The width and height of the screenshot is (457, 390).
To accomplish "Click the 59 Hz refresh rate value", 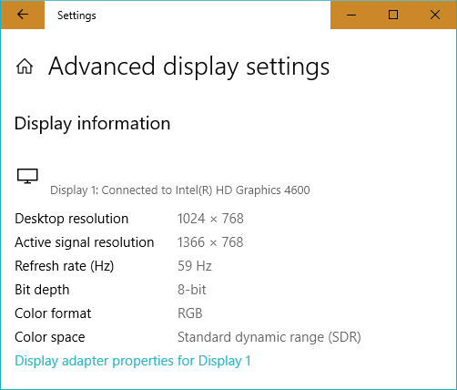I will pos(195,266).
